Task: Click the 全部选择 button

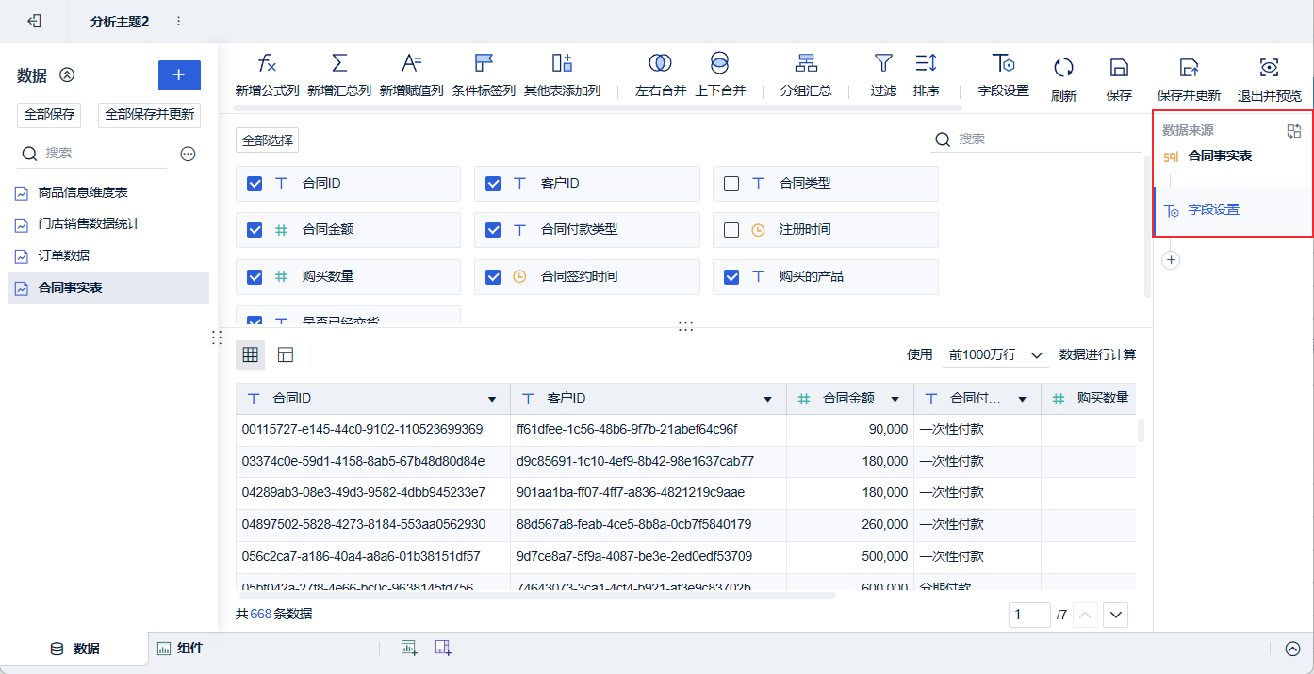Action: [267, 140]
